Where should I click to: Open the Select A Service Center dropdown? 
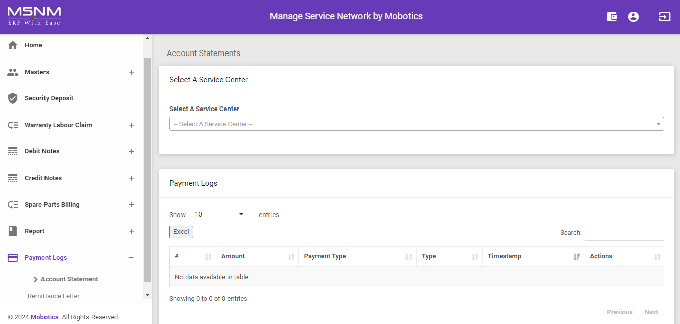[x=416, y=124]
